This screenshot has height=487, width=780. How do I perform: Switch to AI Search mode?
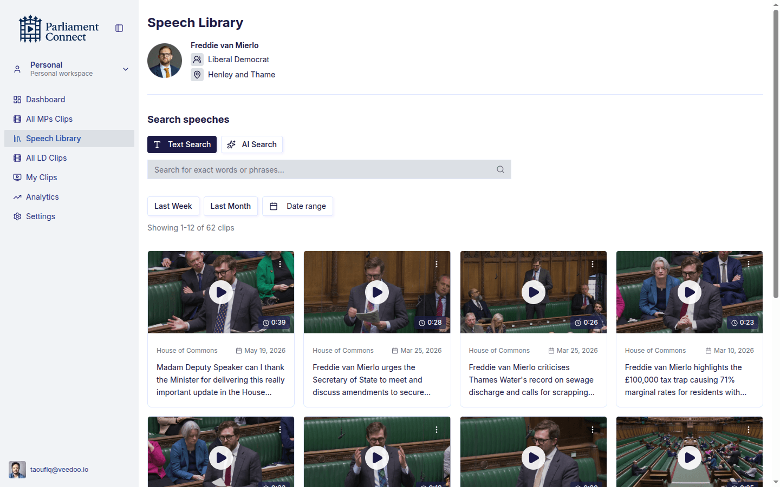click(x=252, y=144)
